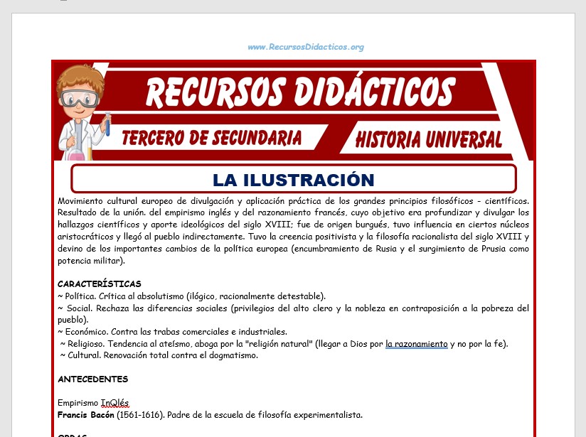Click the line starting "~ Económico. Contra las trabas"

click(x=172, y=332)
